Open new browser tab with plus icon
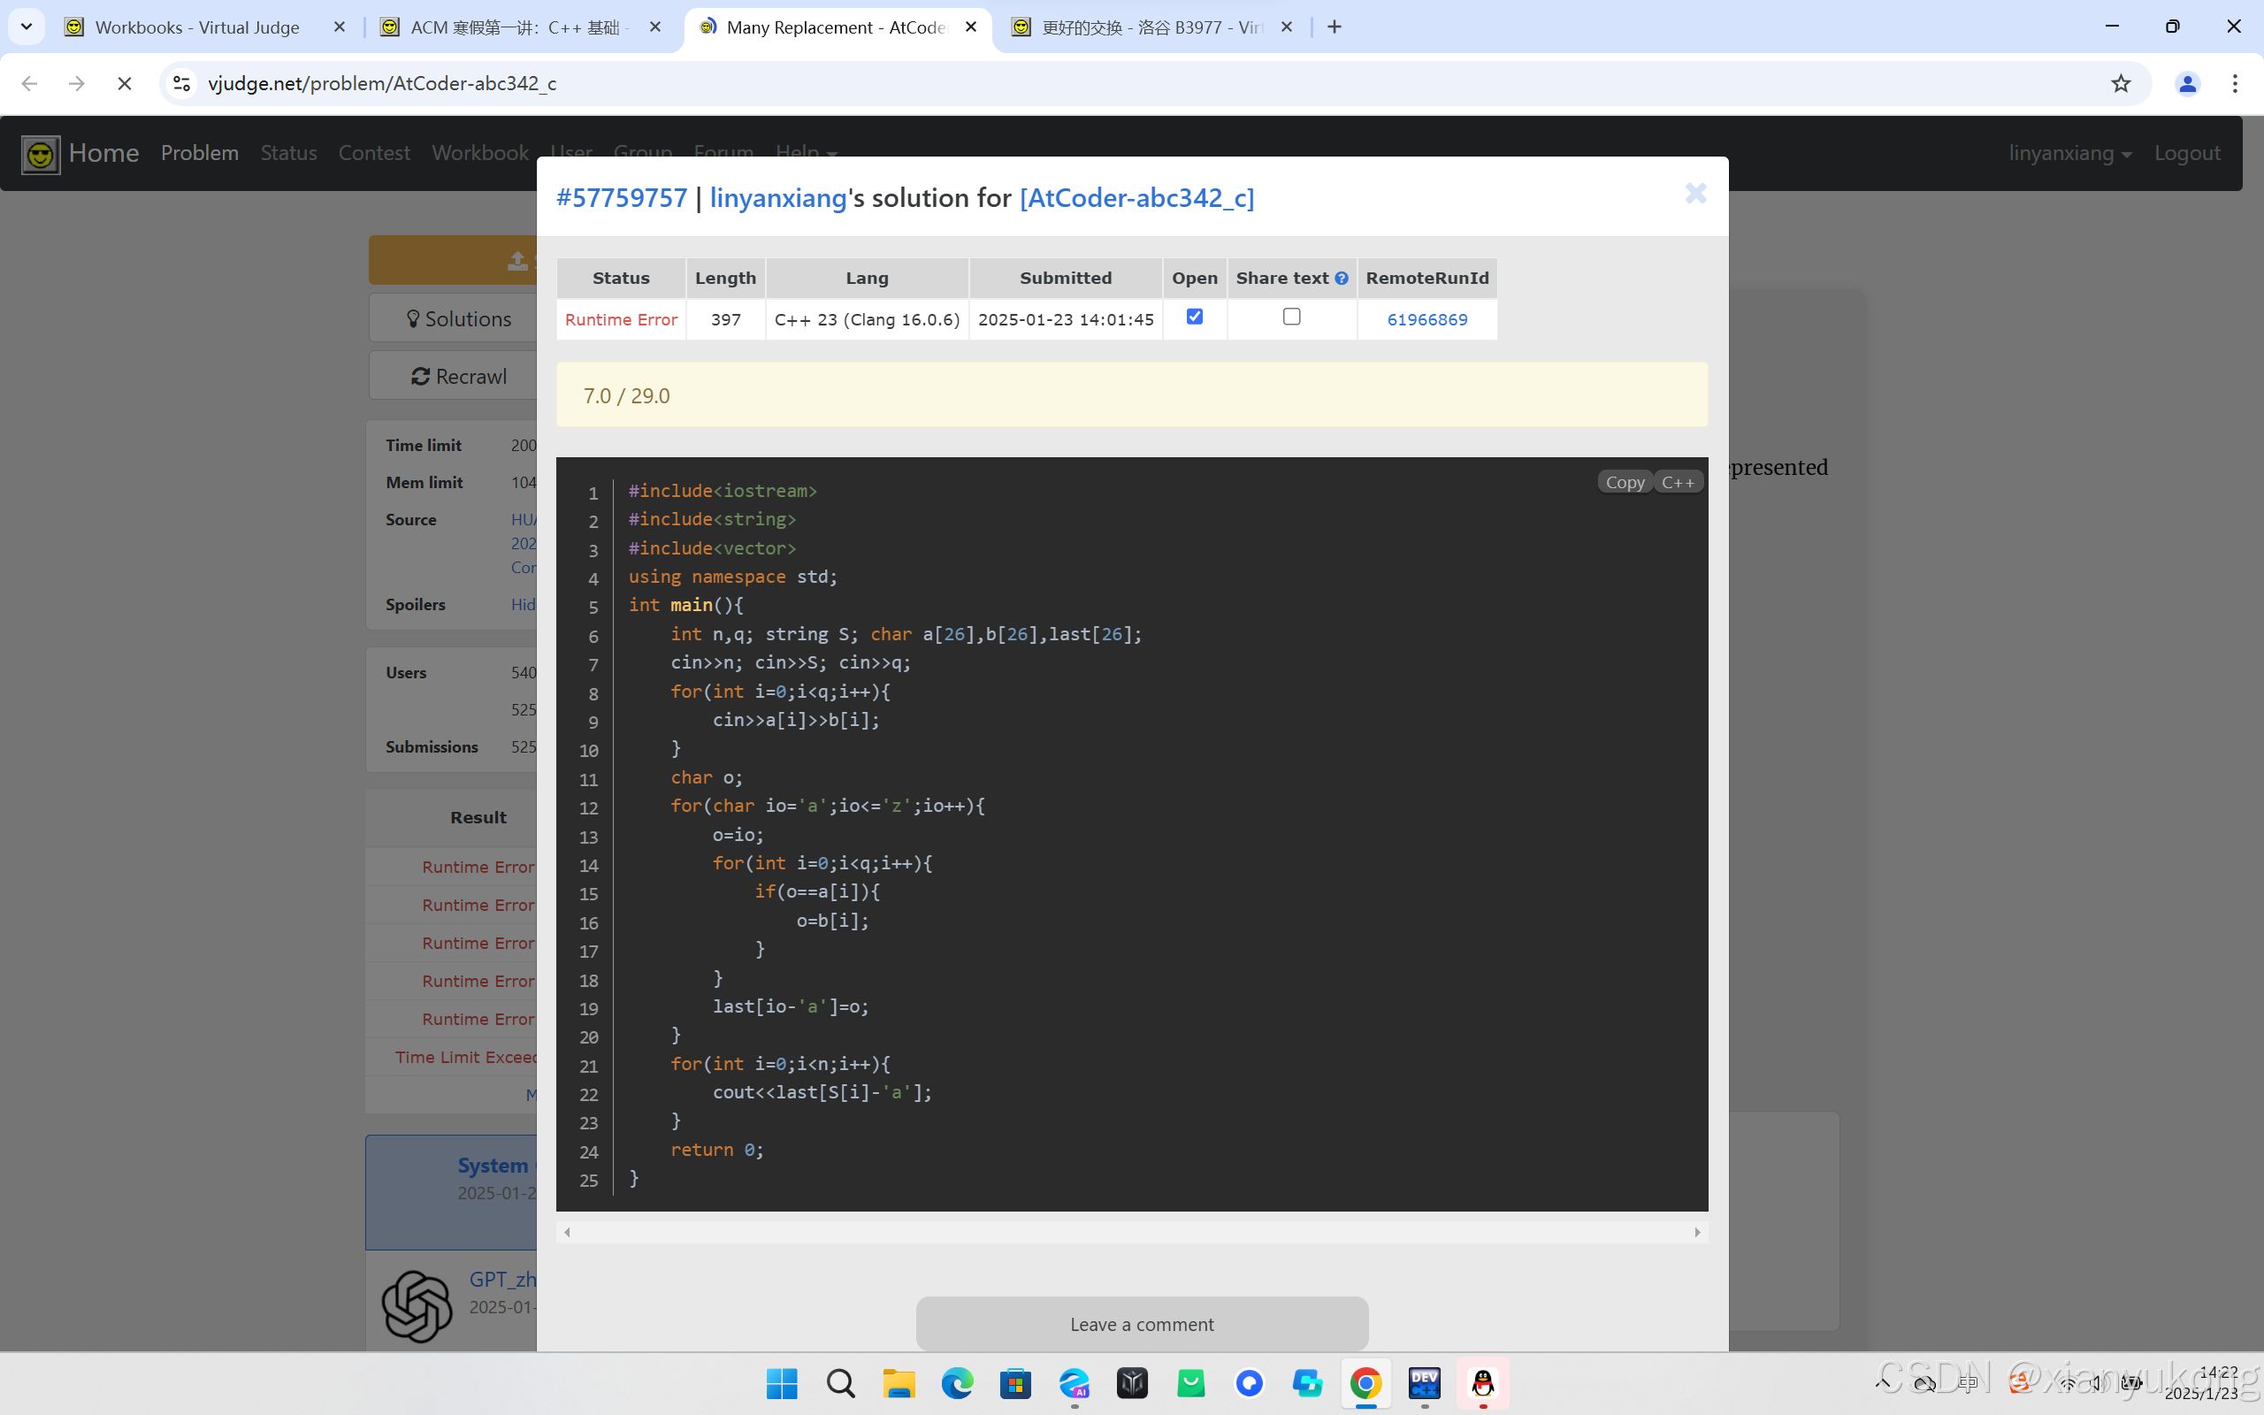2264x1415 pixels. point(1334,27)
